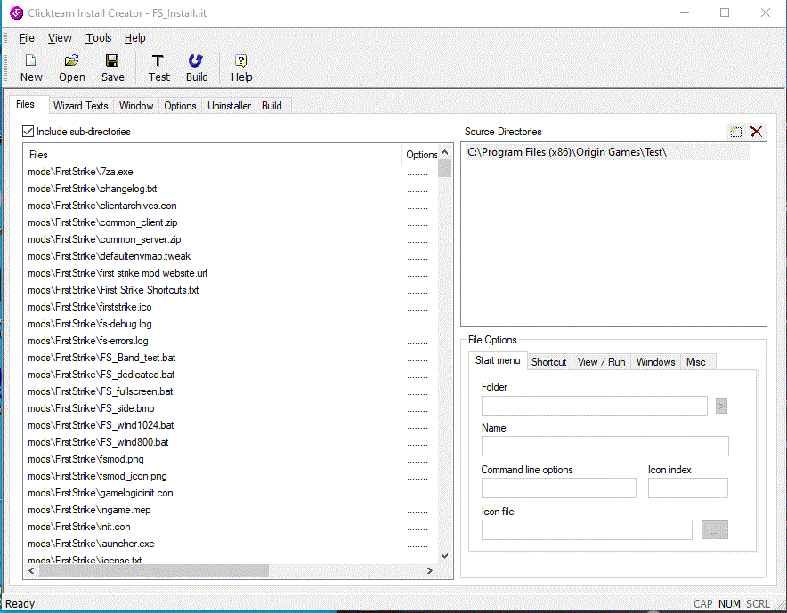Select the Origin Games\Test source directory
787x613 pixels.
pos(608,152)
